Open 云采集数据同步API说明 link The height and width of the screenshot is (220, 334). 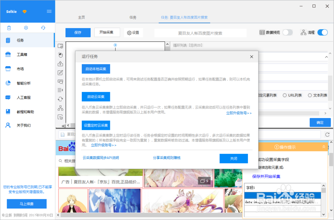pos(101,158)
